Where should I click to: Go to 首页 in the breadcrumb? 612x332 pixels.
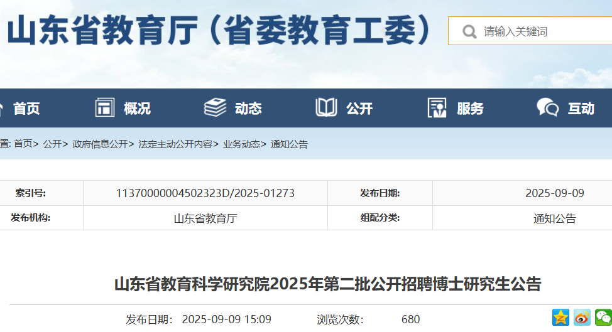click(23, 144)
